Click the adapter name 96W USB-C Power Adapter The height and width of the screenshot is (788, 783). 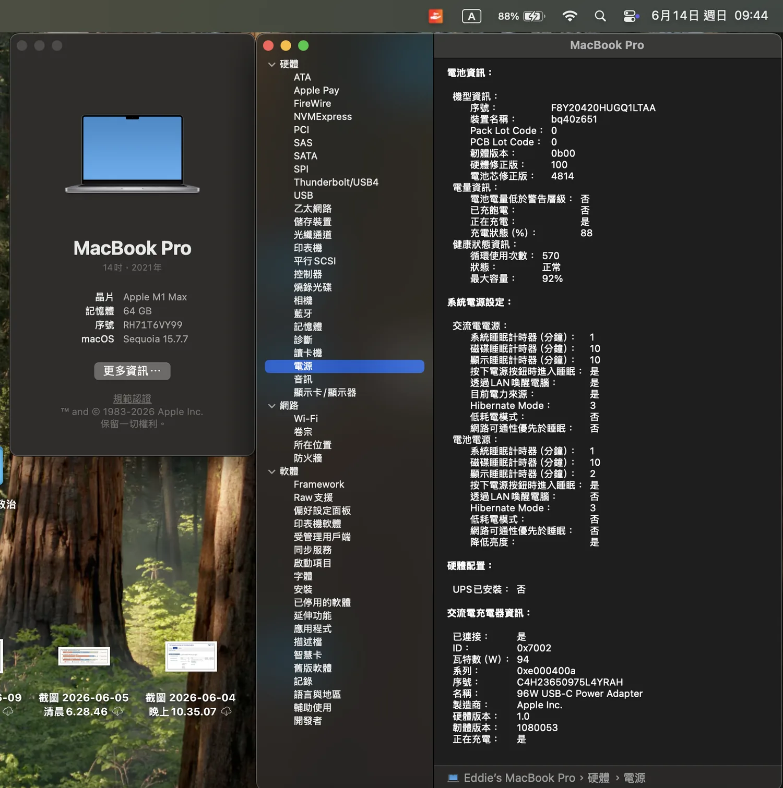click(580, 694)
